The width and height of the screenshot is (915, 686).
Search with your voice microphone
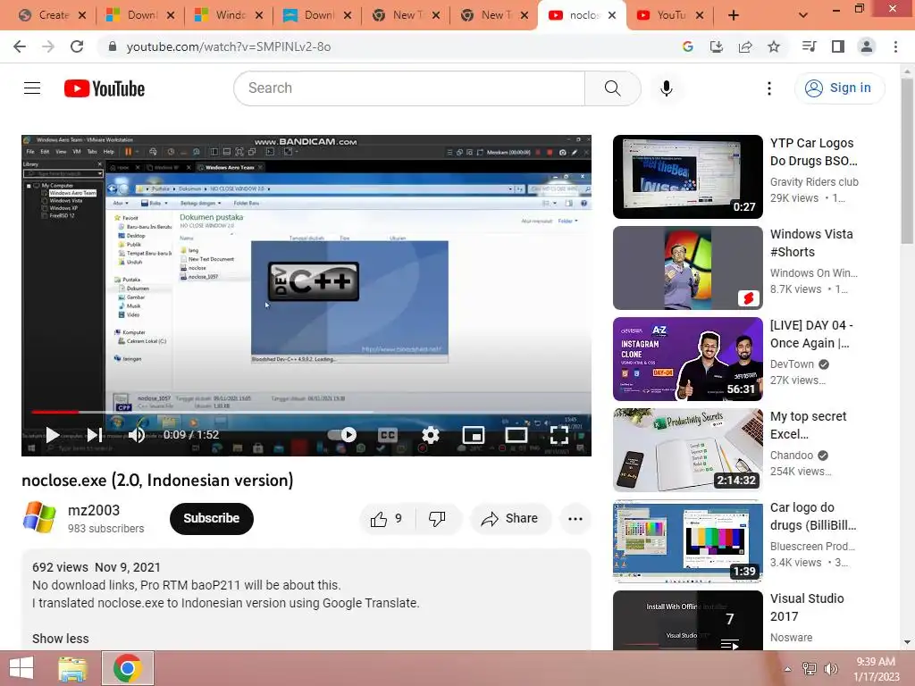pyautogui.click(x=666, y=88)
